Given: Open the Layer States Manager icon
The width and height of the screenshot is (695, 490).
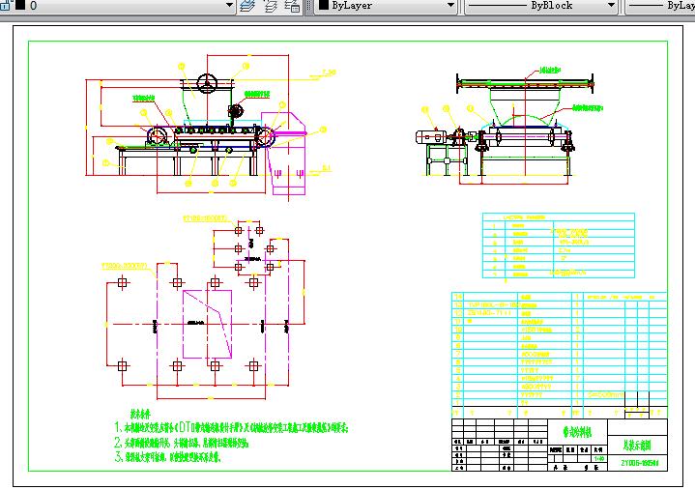Looking at the screenshot, I should (292, 6).
